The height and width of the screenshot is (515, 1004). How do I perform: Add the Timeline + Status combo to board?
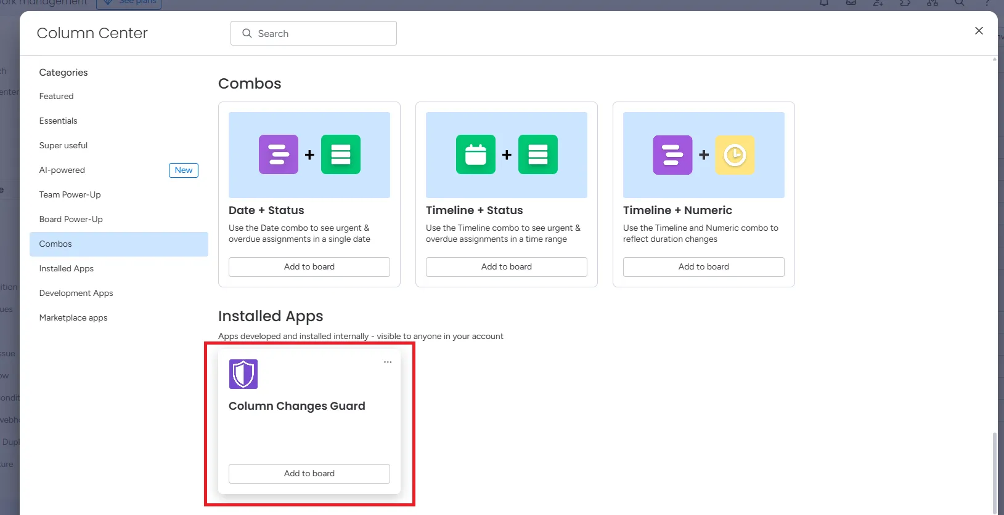pos(507,267)
